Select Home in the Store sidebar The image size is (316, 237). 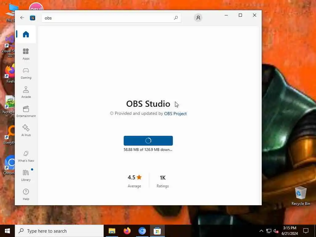click(26, 34)
